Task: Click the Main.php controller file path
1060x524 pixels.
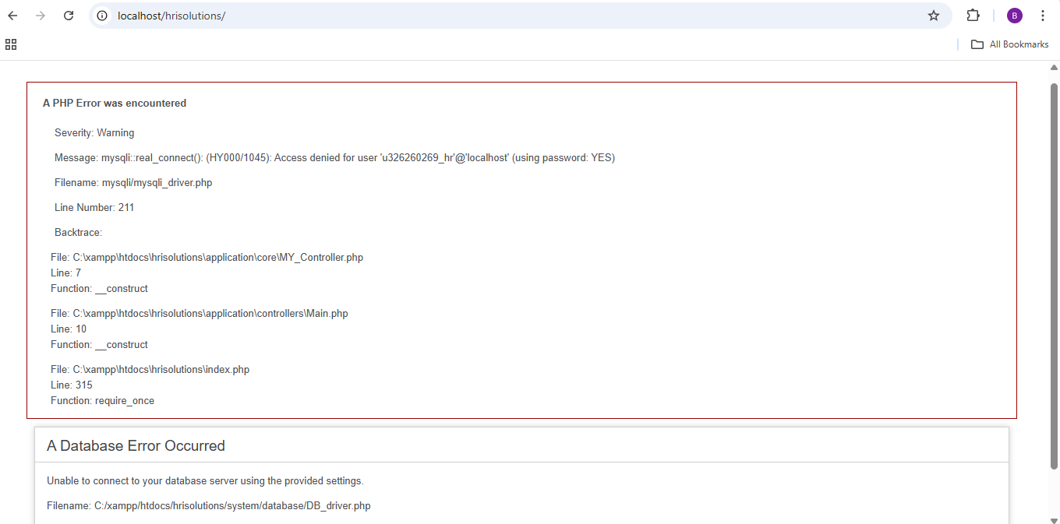Action: point(200,314)
